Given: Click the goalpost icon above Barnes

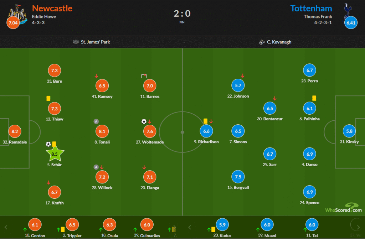Looking at the screenshot, I should [144, 76].
